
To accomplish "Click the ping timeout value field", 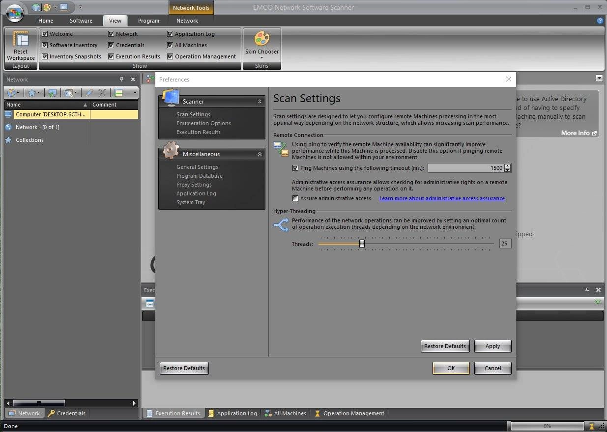I will click(x=466, y=168).
